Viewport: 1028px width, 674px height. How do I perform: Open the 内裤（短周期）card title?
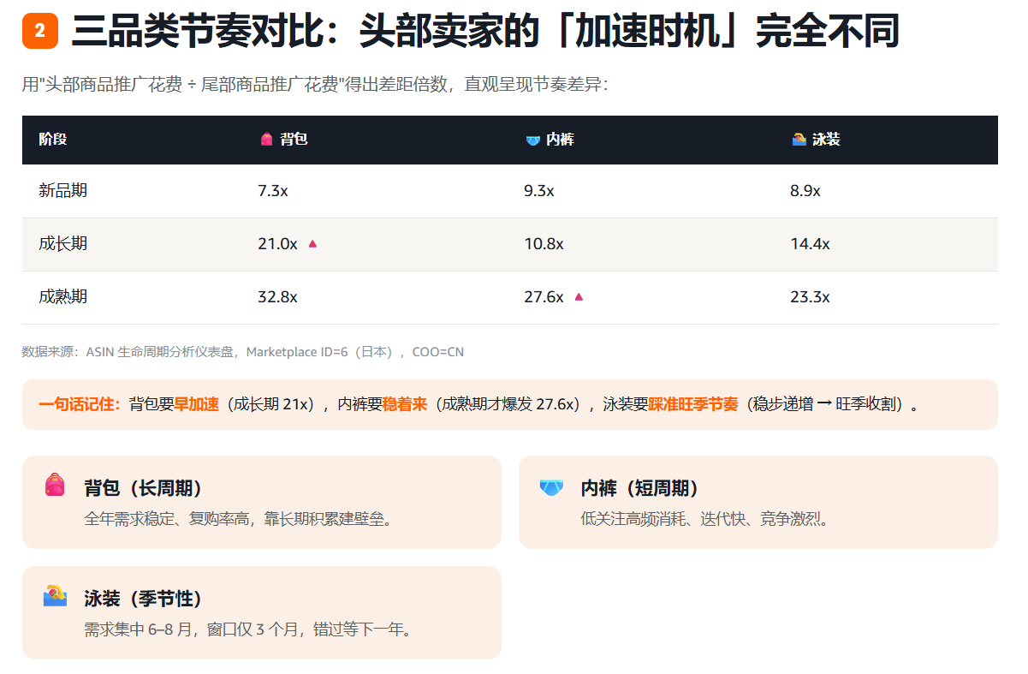coord(640,488)
